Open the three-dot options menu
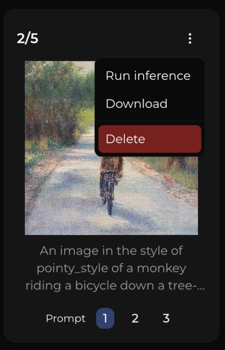Screen dimensions: 225x350 click(190, 38)
